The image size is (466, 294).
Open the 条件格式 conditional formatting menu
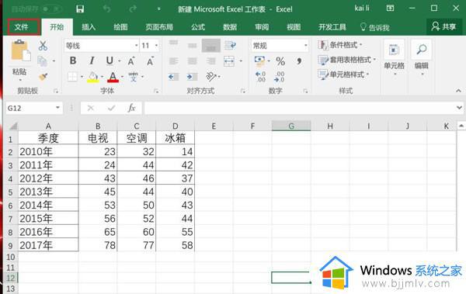[340, 45]
